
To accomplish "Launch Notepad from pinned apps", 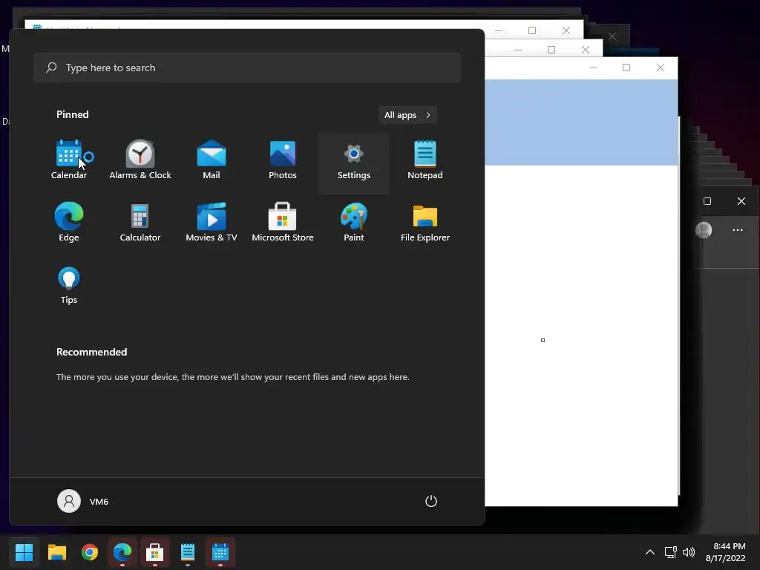I will point(425,160).
